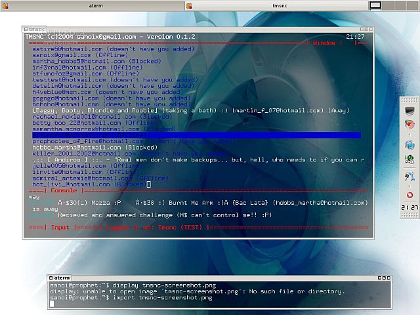The image size is (420, 315).
Task: Switch to the last pager workspace
Action: coord(413,5)
